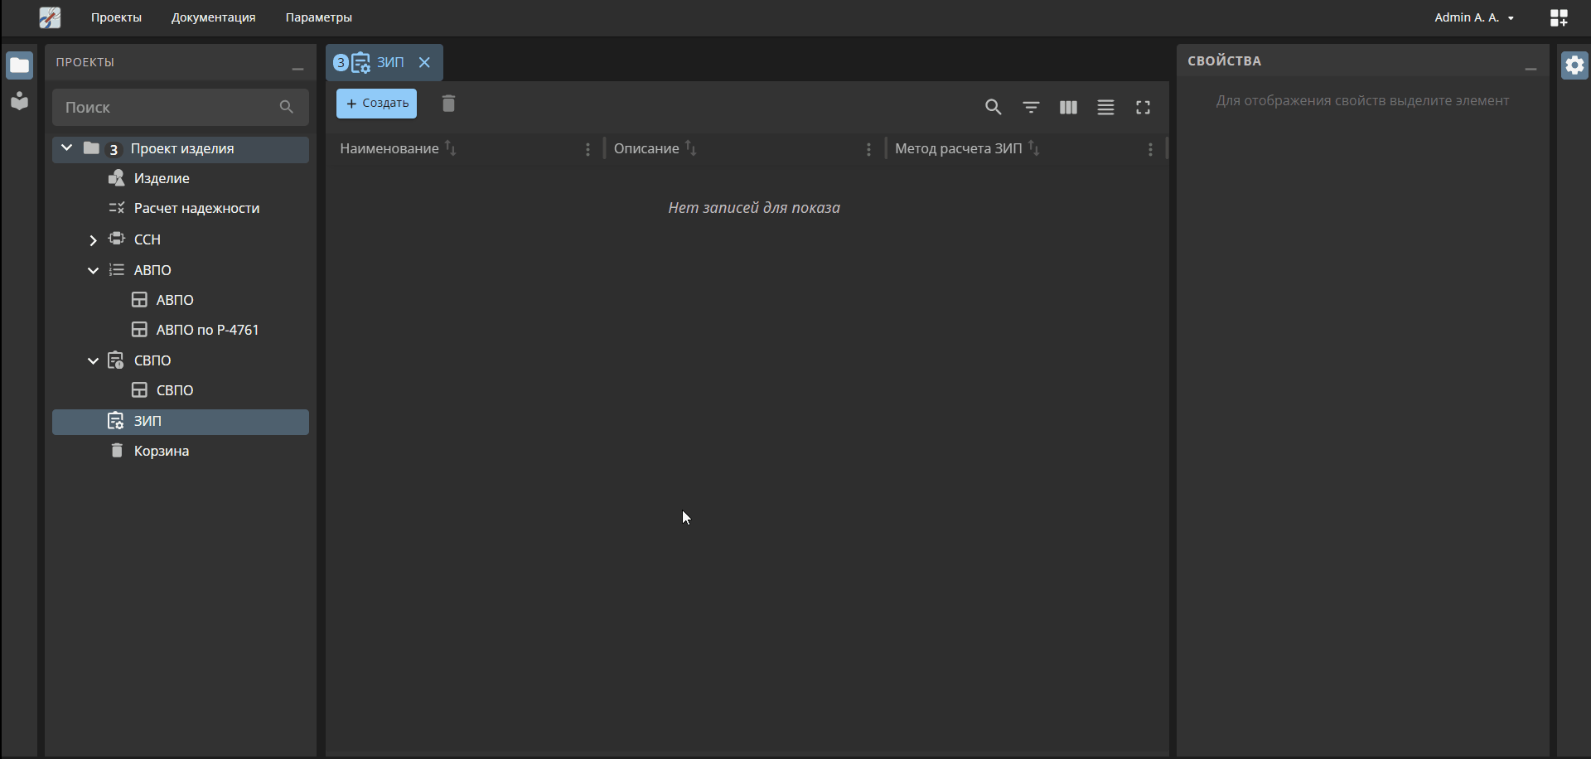Click the ЗИП tree item icon
This screenshot has width=1591, height=759.
pos(116,421)
